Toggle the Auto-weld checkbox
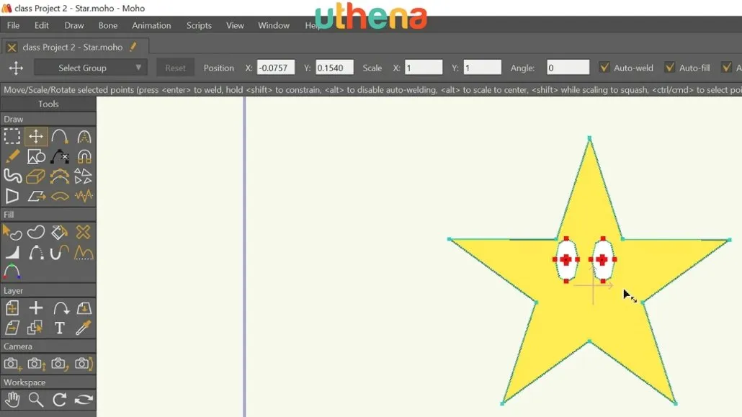 [604, 68]
